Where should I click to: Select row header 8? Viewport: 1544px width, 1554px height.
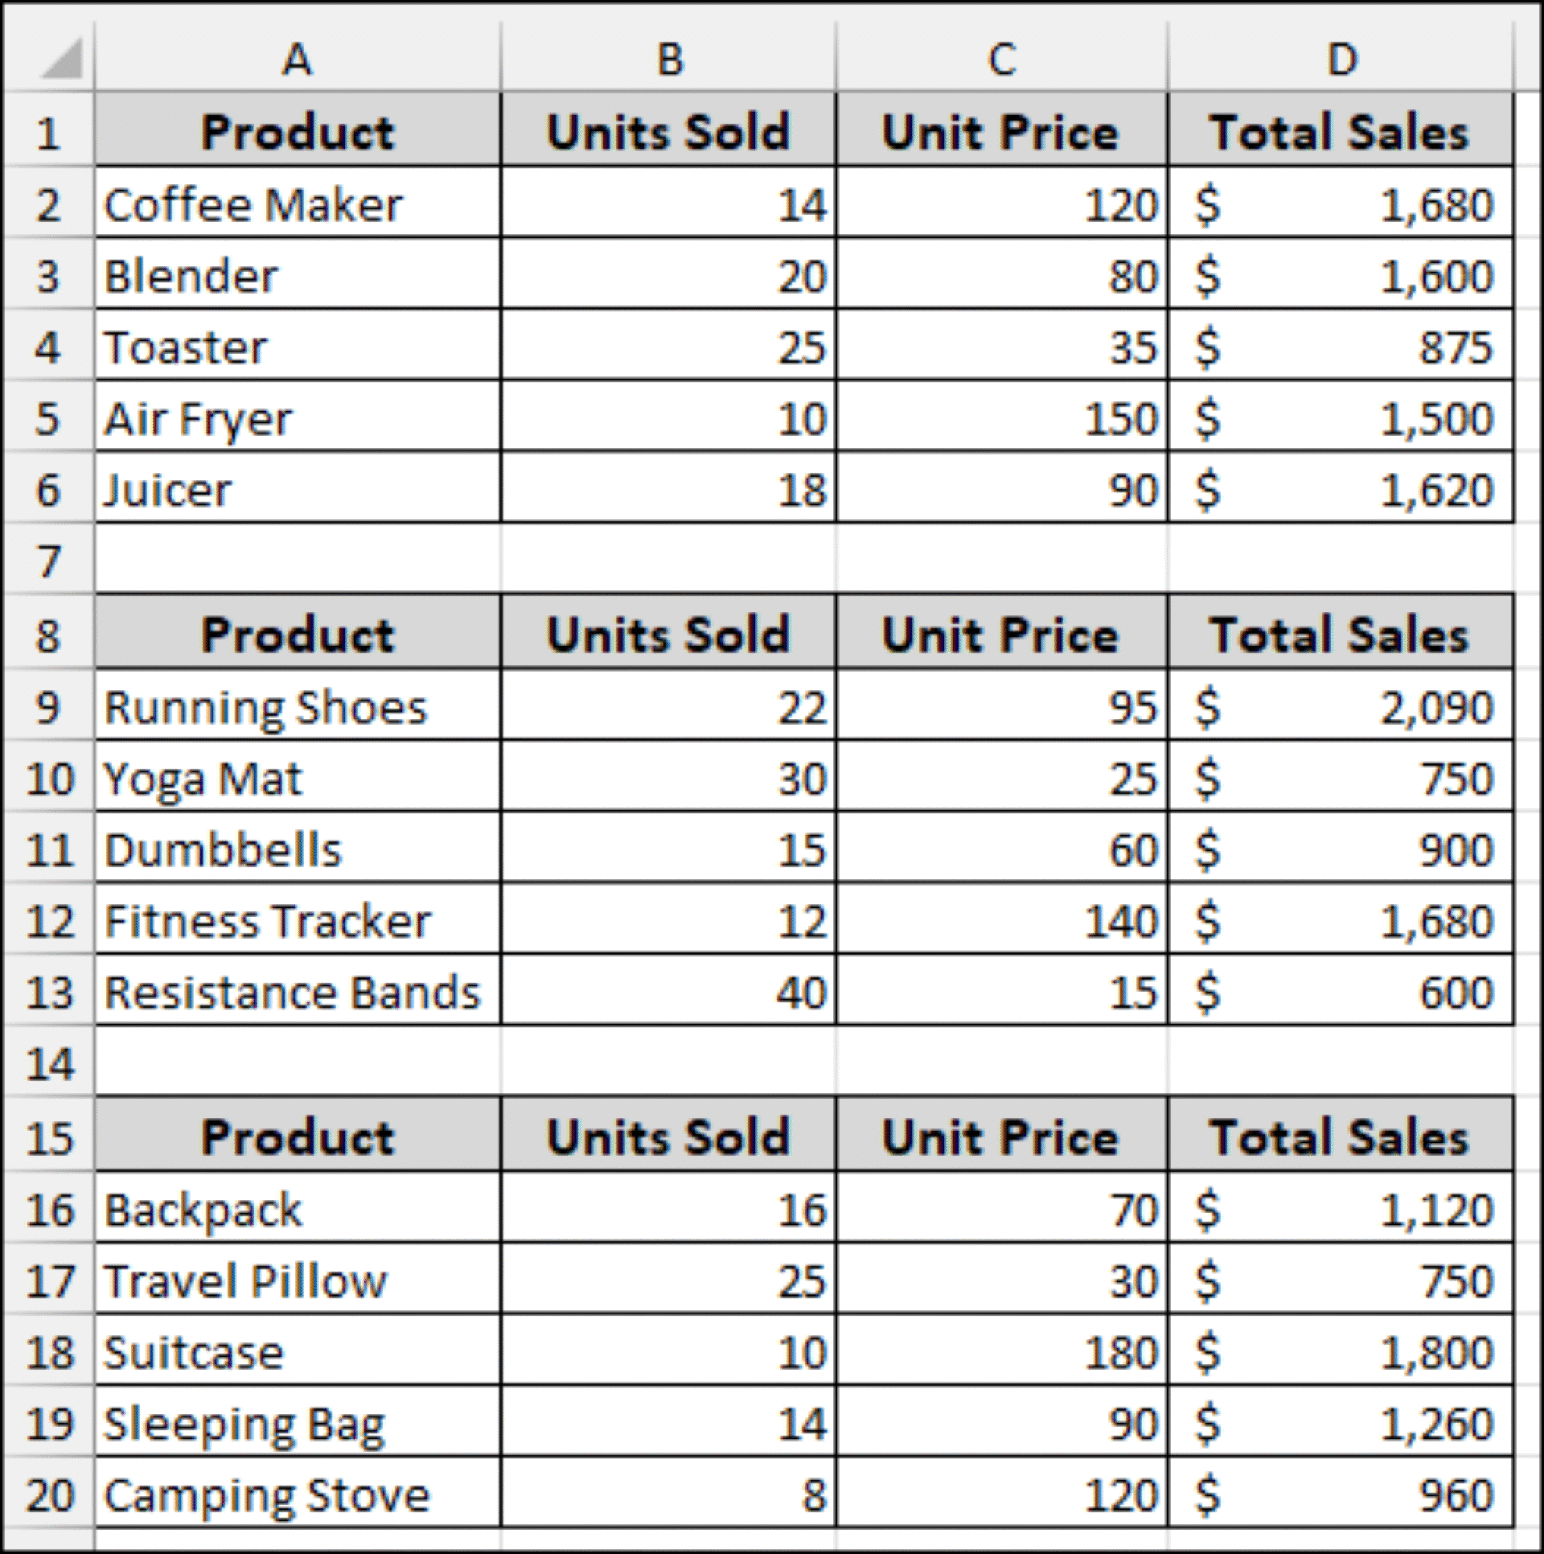click(x=49, y=634)
